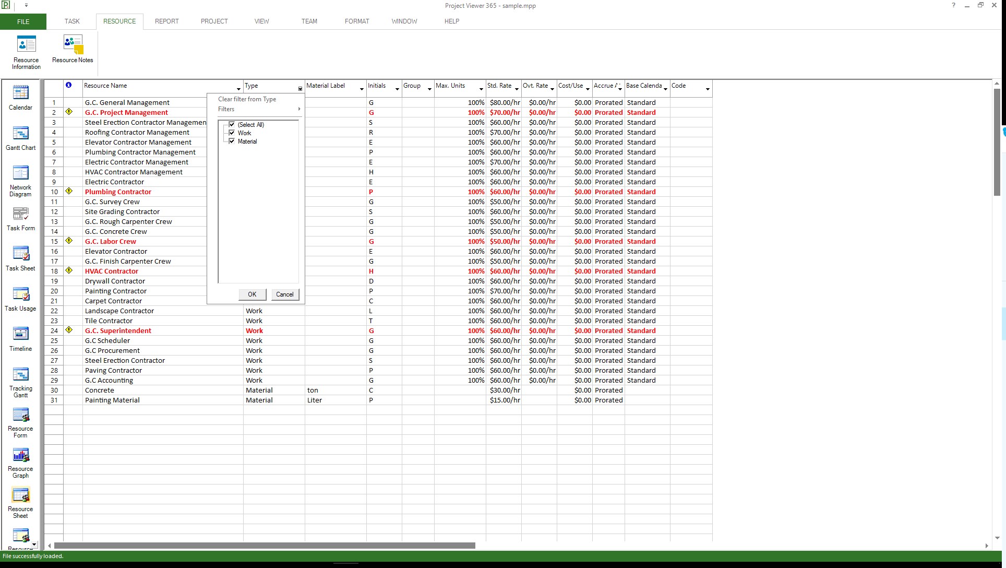Toggle the (Select All) filter checkbox

[232, 125]
